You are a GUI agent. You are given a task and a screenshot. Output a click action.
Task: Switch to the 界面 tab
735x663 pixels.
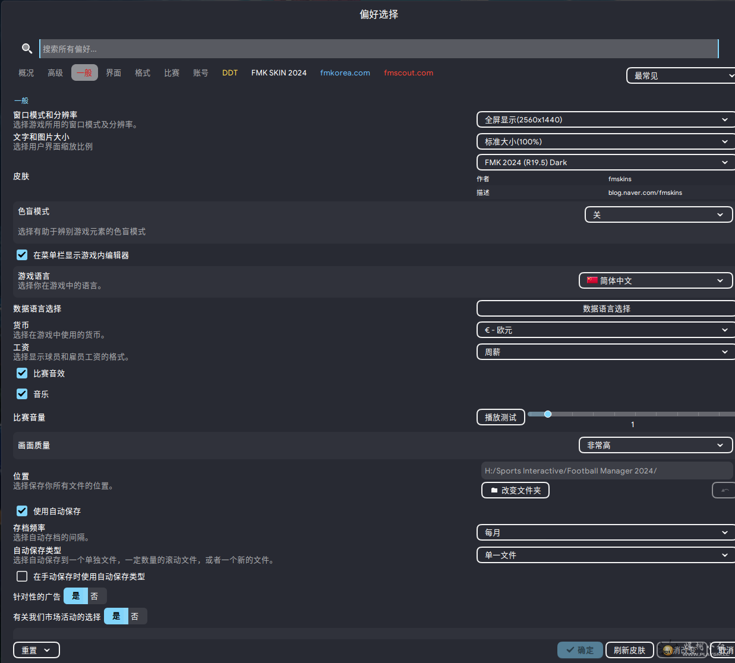pyautogui.click(x=113, y=72)
